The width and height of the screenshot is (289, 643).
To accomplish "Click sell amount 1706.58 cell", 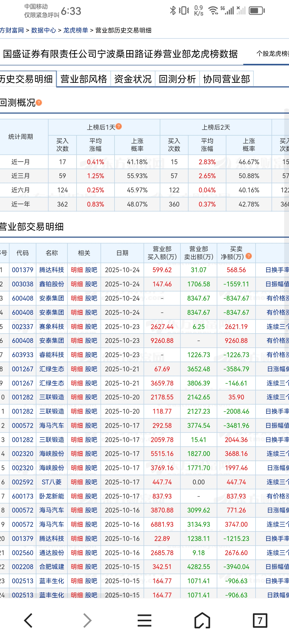I will (199, 284).
